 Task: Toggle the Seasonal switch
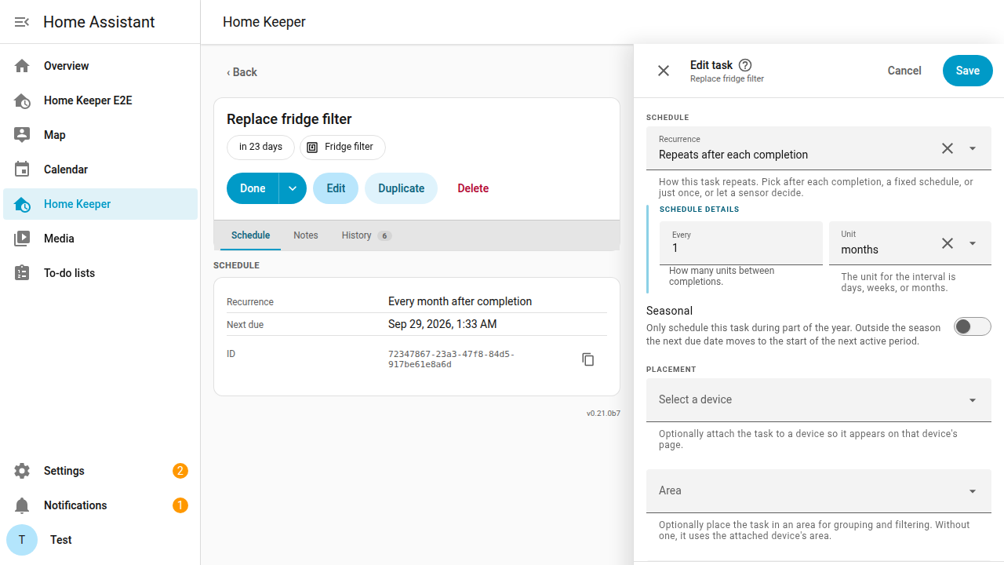(973, 326)
